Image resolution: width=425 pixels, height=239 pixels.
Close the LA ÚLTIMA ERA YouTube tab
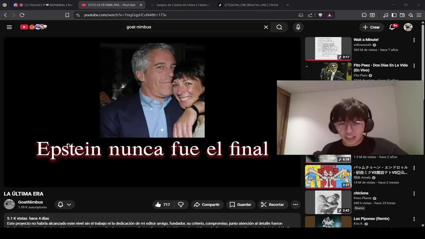click(141, 5)
